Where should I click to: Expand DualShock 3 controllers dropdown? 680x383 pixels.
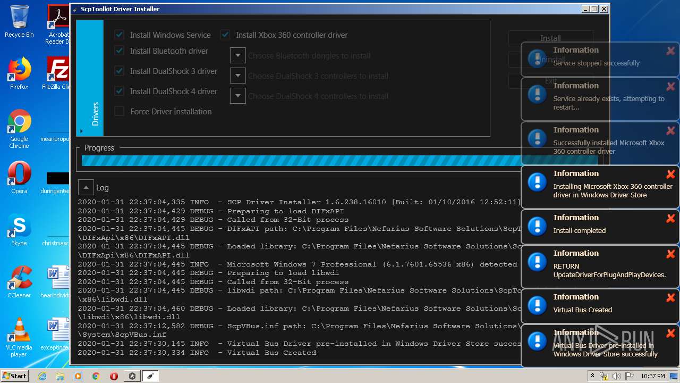(237, 76)
